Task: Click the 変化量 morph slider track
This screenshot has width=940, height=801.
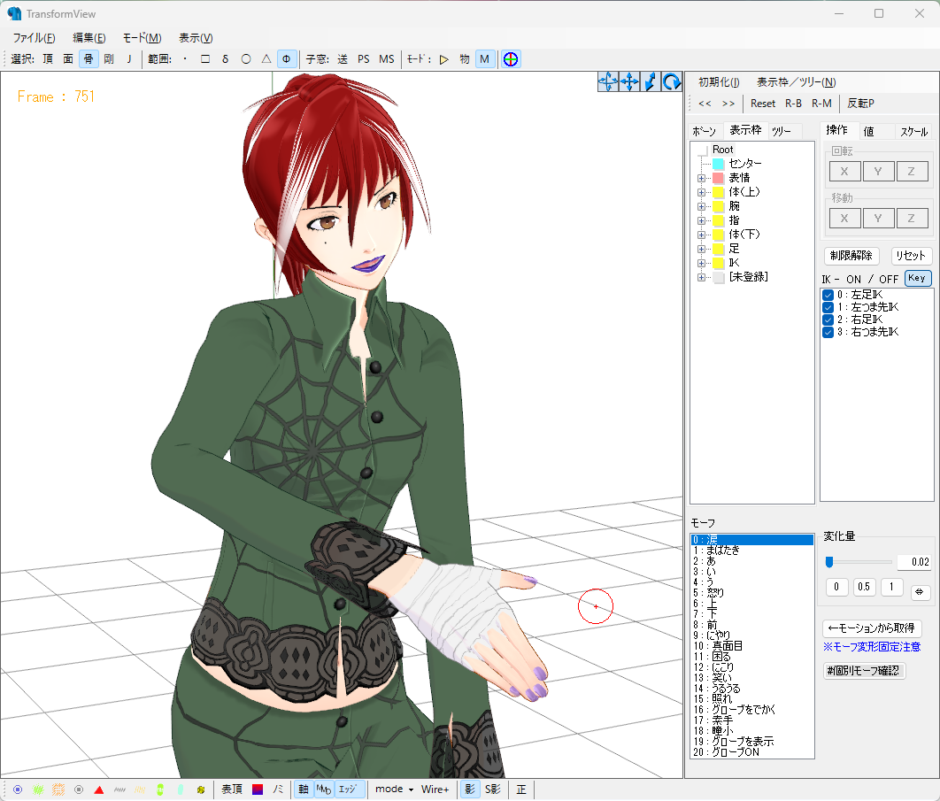Action: coord(859,562)
